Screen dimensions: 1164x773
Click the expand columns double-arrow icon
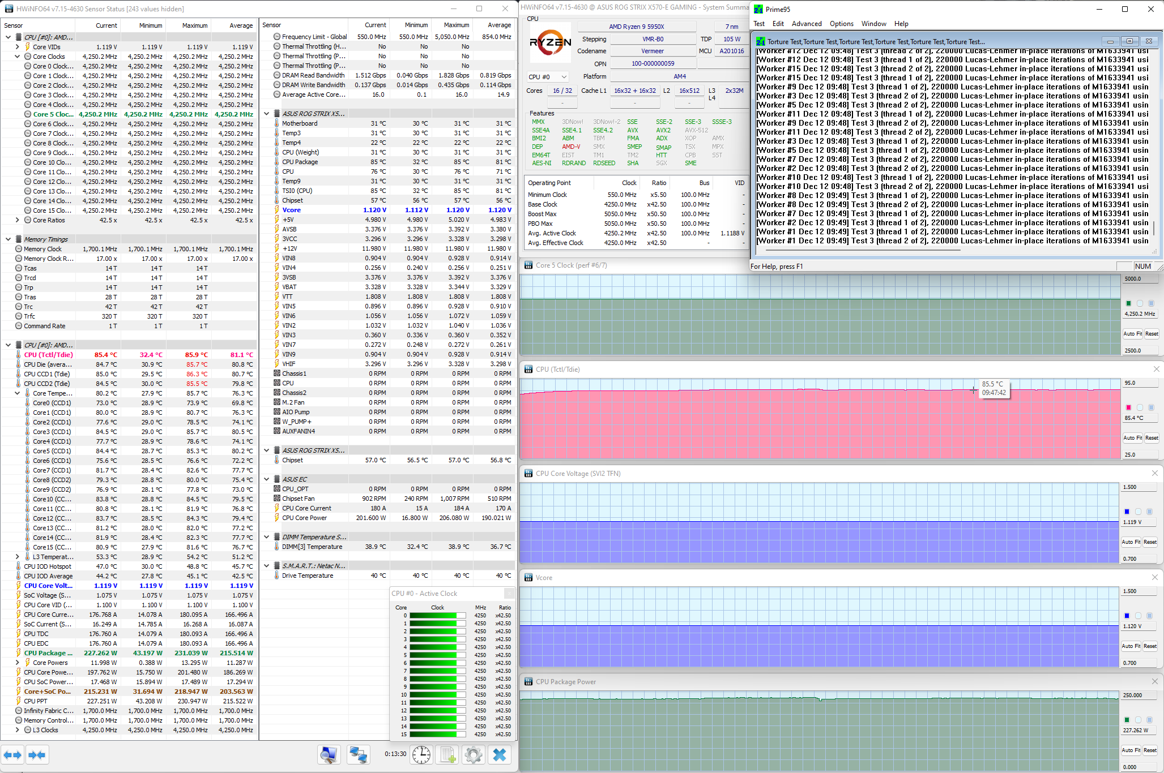click(x=12, y=755)
